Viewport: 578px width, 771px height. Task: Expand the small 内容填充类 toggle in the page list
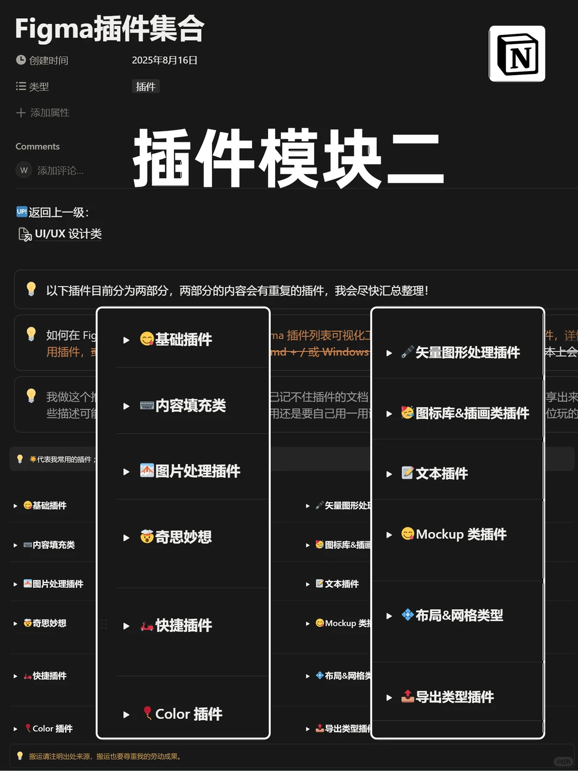coord(15,545)
